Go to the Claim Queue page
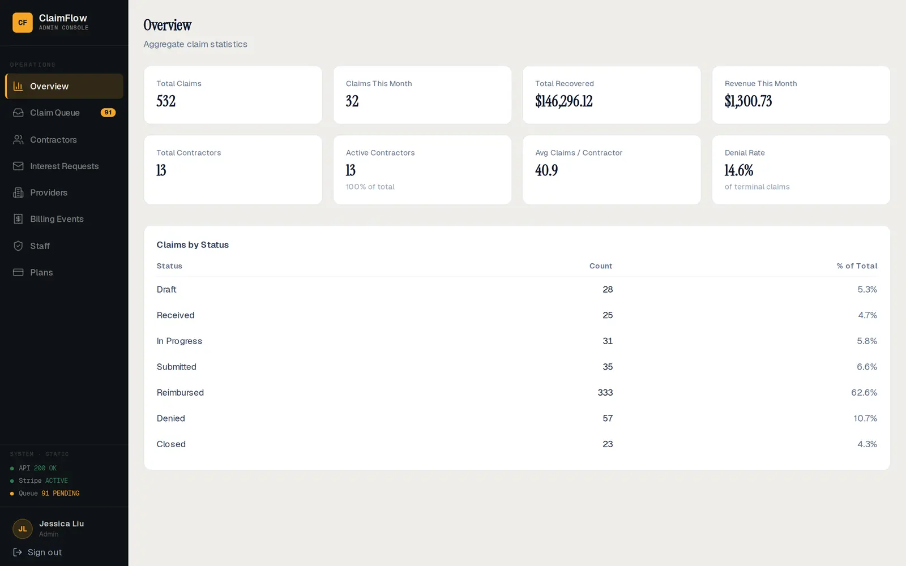 pos(55,113)
